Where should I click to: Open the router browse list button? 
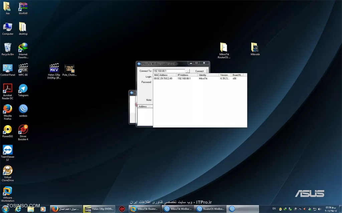[187, 71]
